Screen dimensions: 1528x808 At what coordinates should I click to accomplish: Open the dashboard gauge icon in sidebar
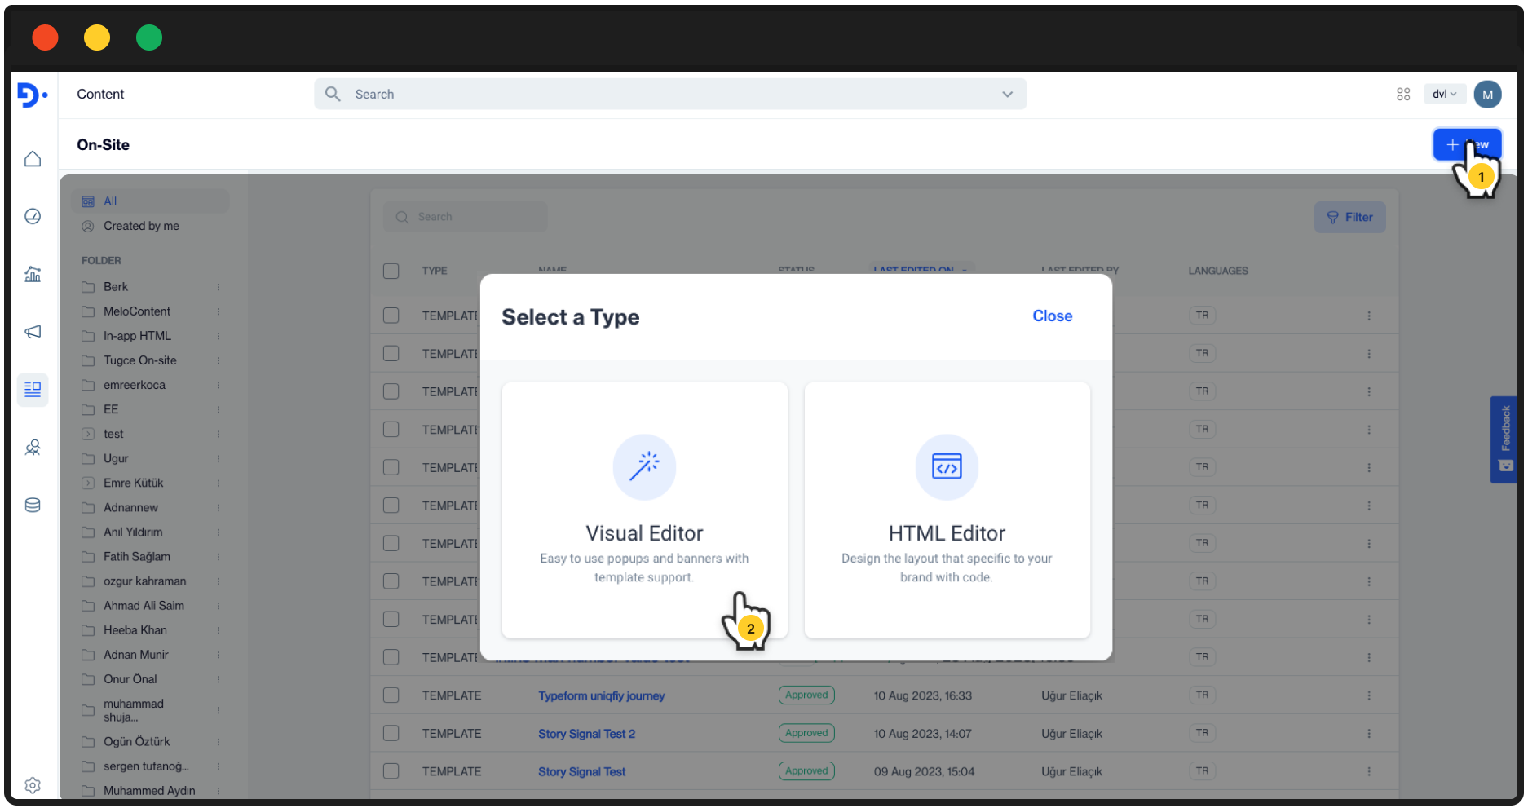tap(33, 216)
